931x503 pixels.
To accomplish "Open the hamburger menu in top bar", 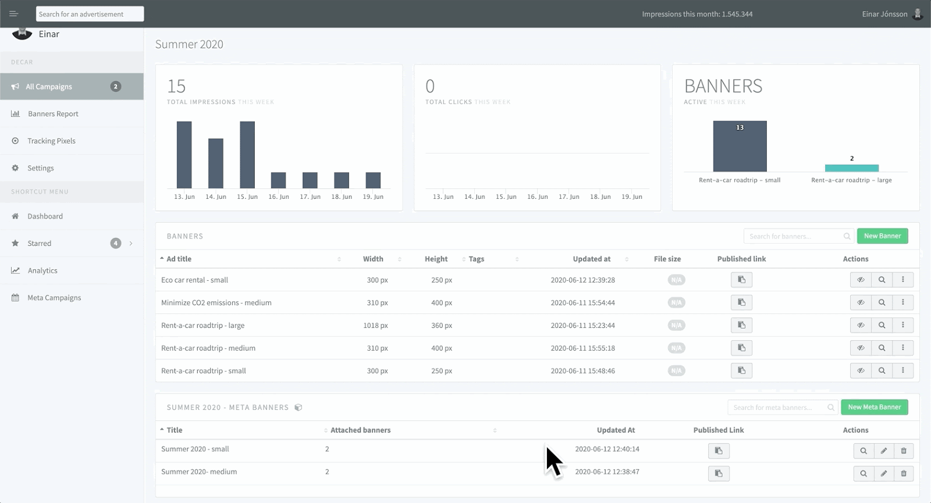I will (13, 14).
